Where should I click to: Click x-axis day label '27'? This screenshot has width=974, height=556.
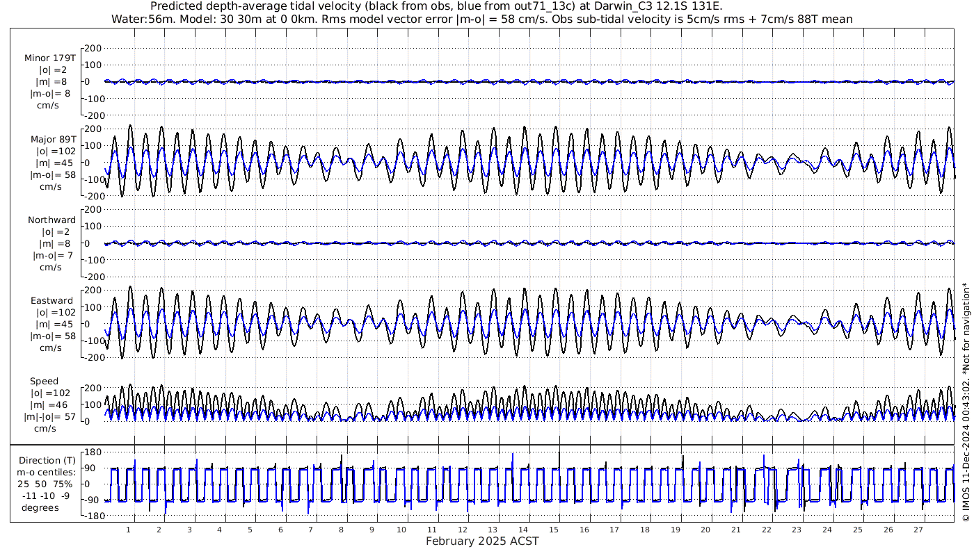[918, 529]
